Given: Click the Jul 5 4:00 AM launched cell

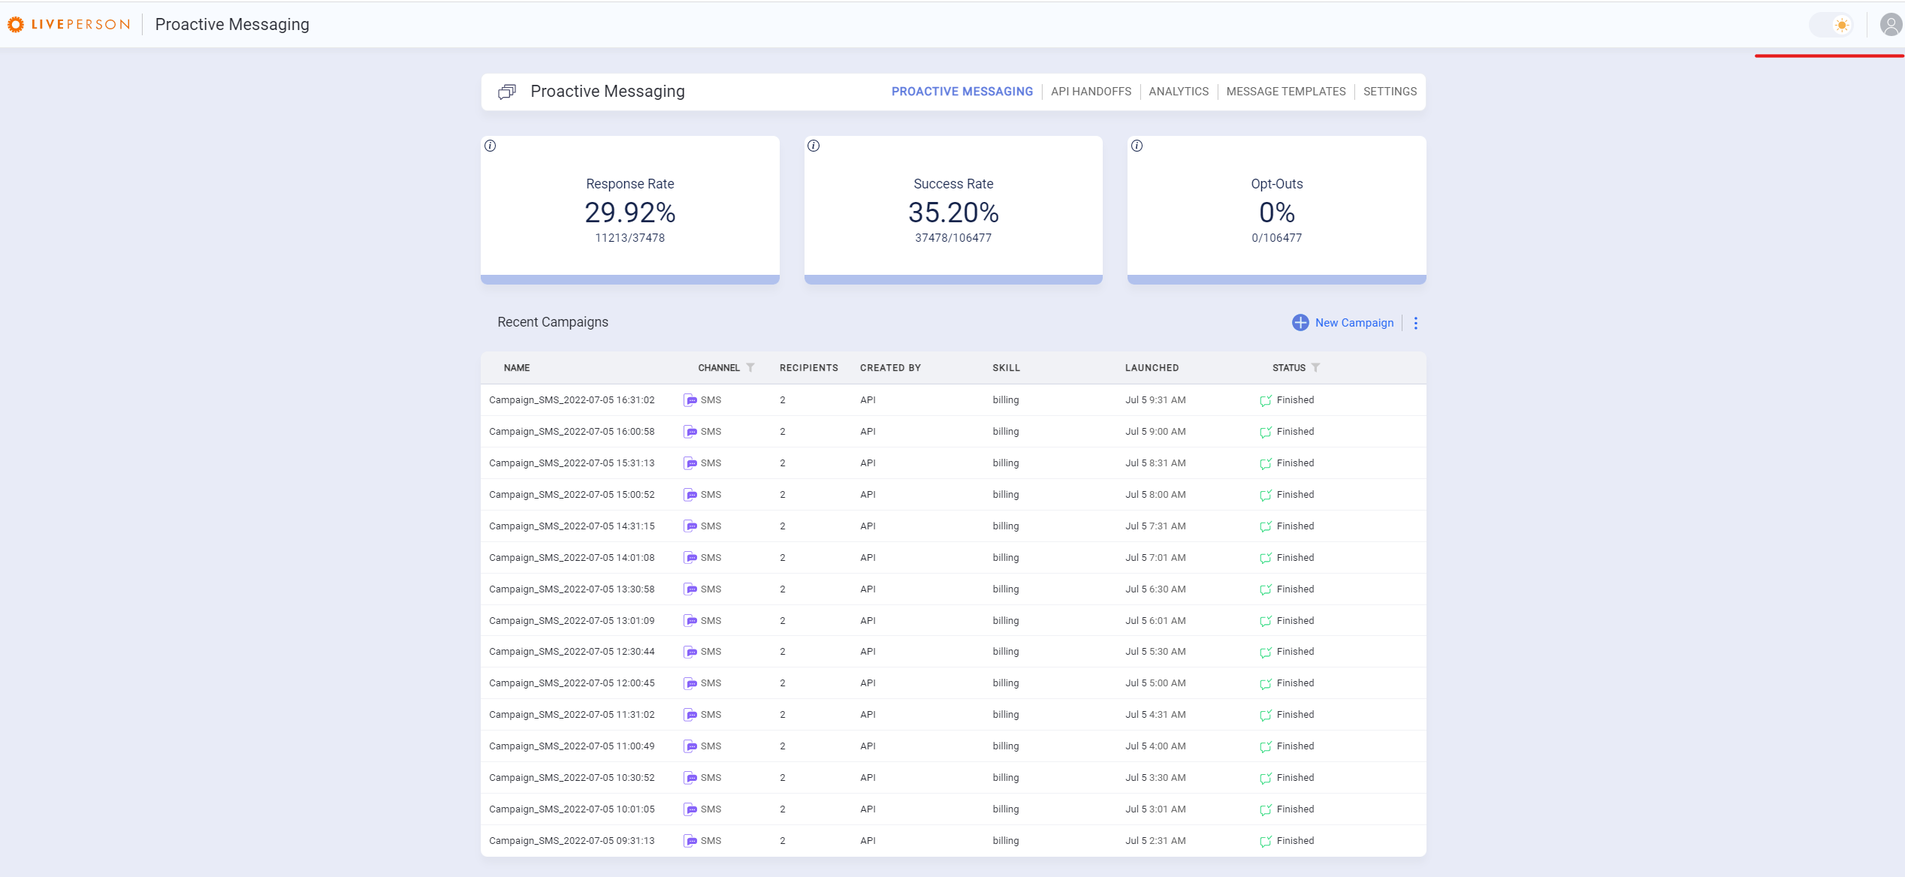Looking at the screenshot, I should pyautogui.click(x=1155, y=746).
